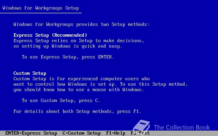Click "provides two Setup methods" intro line

click(81, 24)
